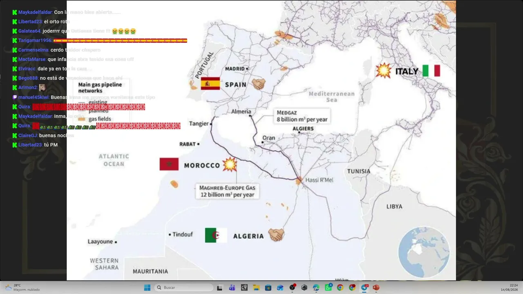Click username Libertad23 on the 'el orto roto' message
Viewport: 523px width, 294px height.
point(30,22)
